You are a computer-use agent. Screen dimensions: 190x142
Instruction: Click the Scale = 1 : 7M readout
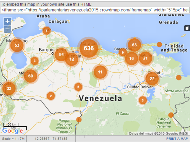[x=13, y=139]
